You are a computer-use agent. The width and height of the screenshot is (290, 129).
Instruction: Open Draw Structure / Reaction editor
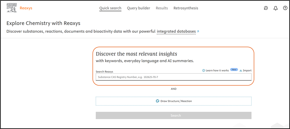click(174, 101)
